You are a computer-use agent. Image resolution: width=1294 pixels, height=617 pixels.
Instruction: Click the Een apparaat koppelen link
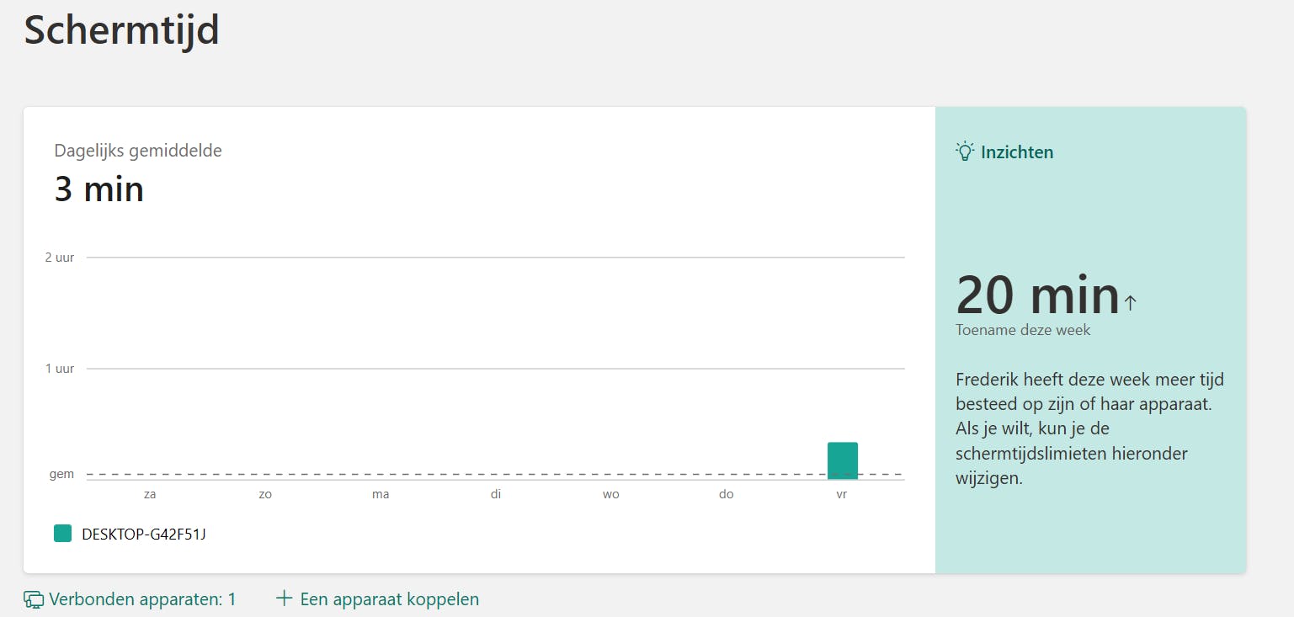(x=389, y=599)
